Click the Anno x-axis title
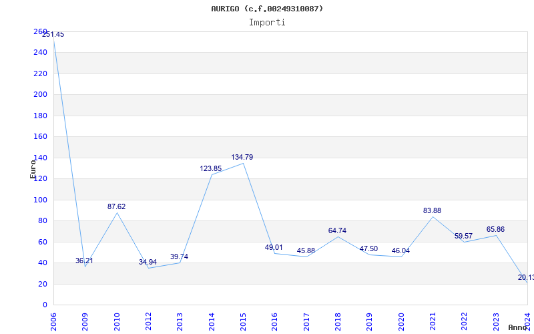This screenshot has width=534, height=334. [518, 327]
